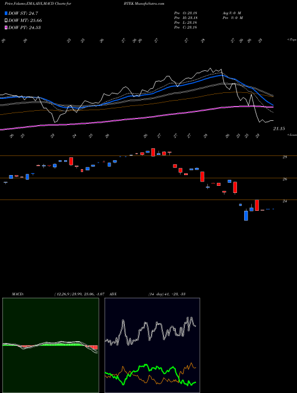
Task: Click the ADX panel title
Action: coord(113,294)
